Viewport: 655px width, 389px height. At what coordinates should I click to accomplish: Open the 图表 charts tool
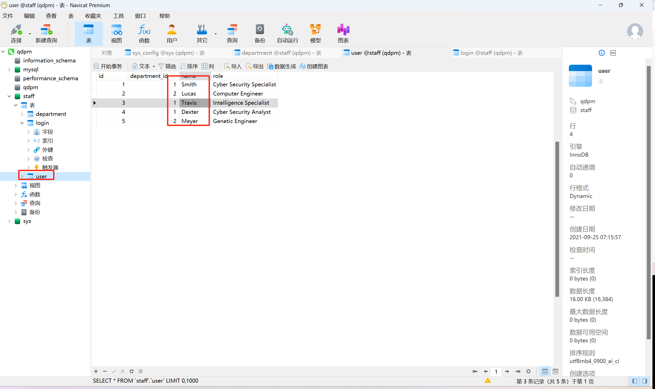click(343, 33)
